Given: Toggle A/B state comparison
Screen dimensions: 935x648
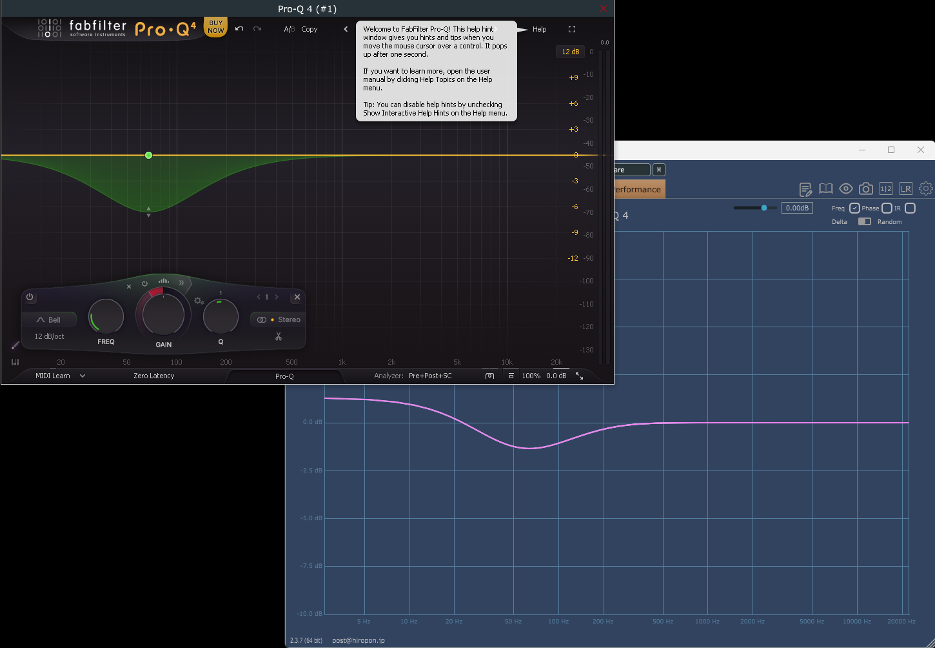Looking at the screenshot, I should point(289,29).
